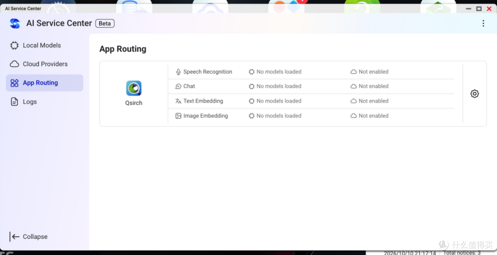Click Chat's Not enabled cloud status

[x=369, y=86]
